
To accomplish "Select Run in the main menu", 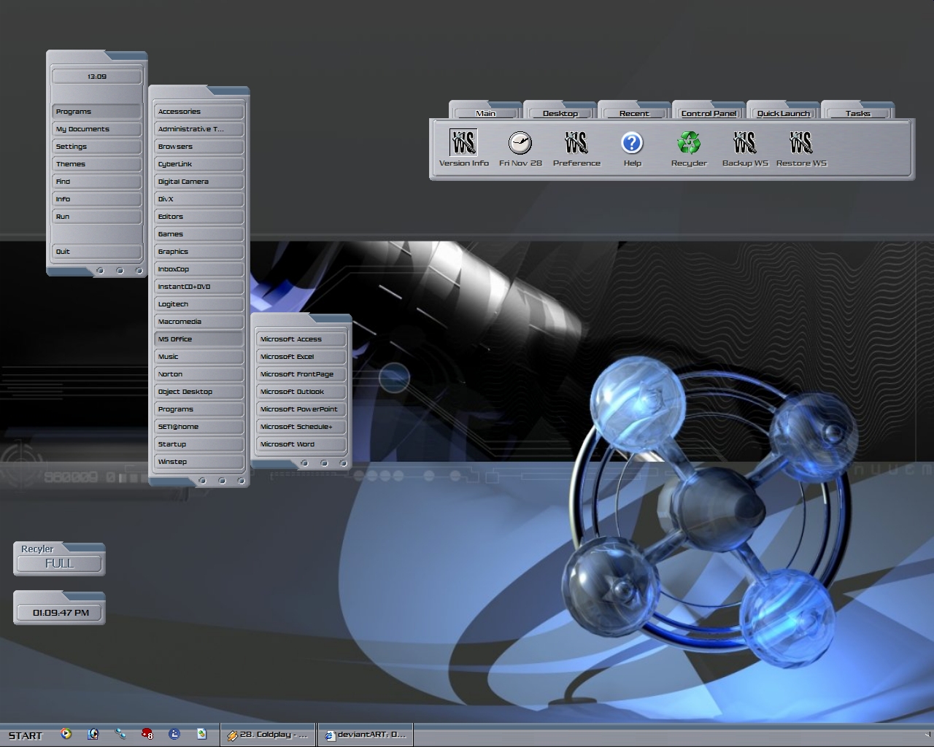I will point(97,217).
